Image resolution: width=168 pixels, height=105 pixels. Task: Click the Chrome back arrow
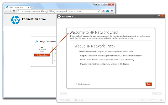click(x=6, y=11)
